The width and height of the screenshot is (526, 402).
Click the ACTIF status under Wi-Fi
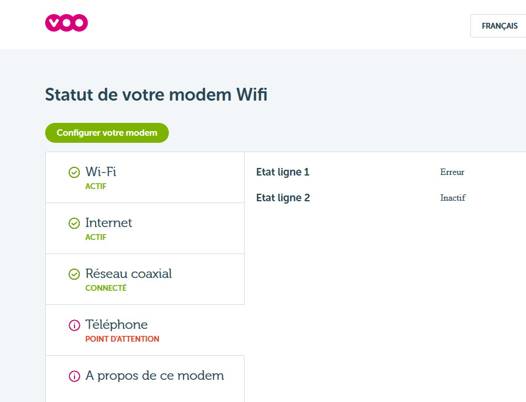click(96, 187)
